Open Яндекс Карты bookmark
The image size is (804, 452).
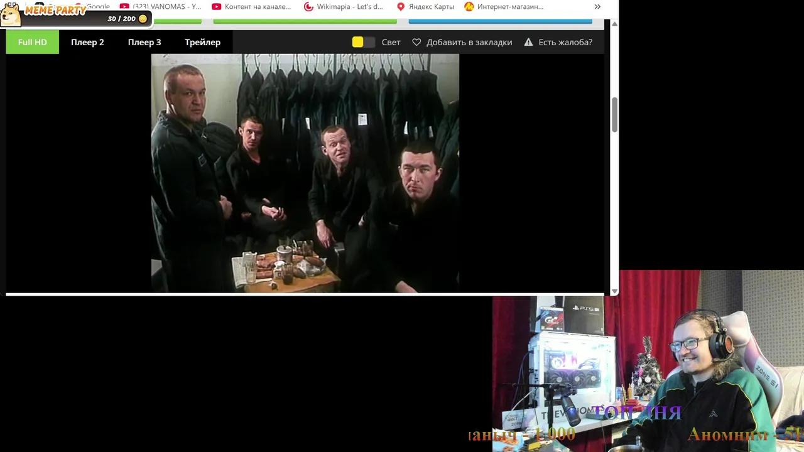[425, 6]
